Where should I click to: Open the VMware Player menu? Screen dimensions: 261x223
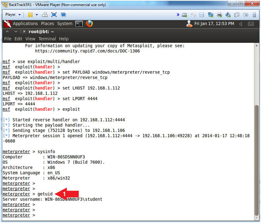(x=13, y=15)
